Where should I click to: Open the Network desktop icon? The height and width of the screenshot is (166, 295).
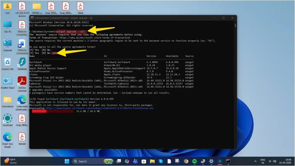pyautogui.click(x=7, y=45)
